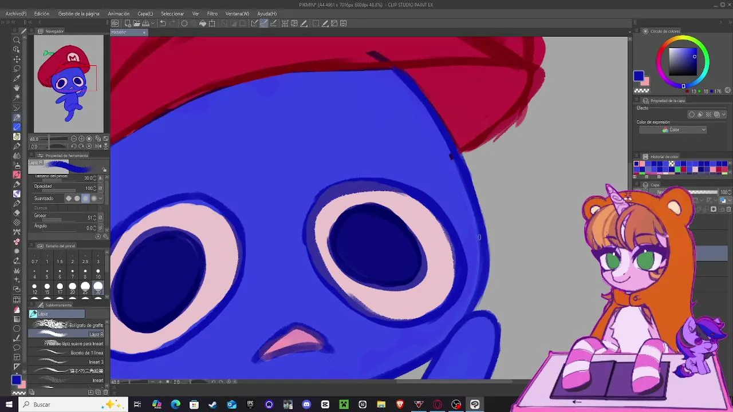The width and height of the screenshot is (733, 412).
Task: Choose lineart 3 sub tool
Action: click(67, 362)
